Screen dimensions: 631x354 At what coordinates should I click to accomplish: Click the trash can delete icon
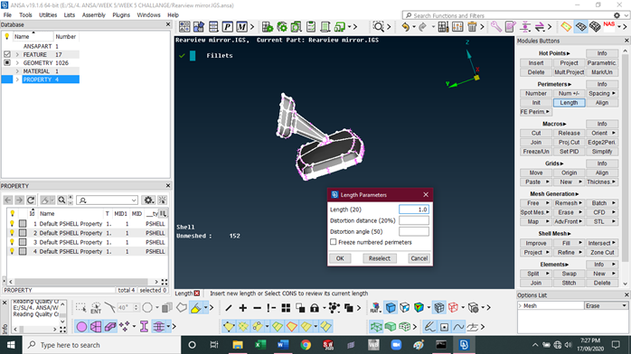tap(472, 27)
